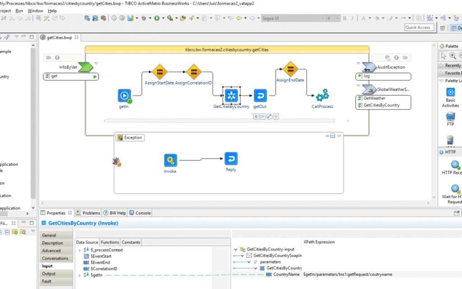The height and width of the screenshot is (289, 462).
Task: Click the Quick Access search field
Action: 419,28
